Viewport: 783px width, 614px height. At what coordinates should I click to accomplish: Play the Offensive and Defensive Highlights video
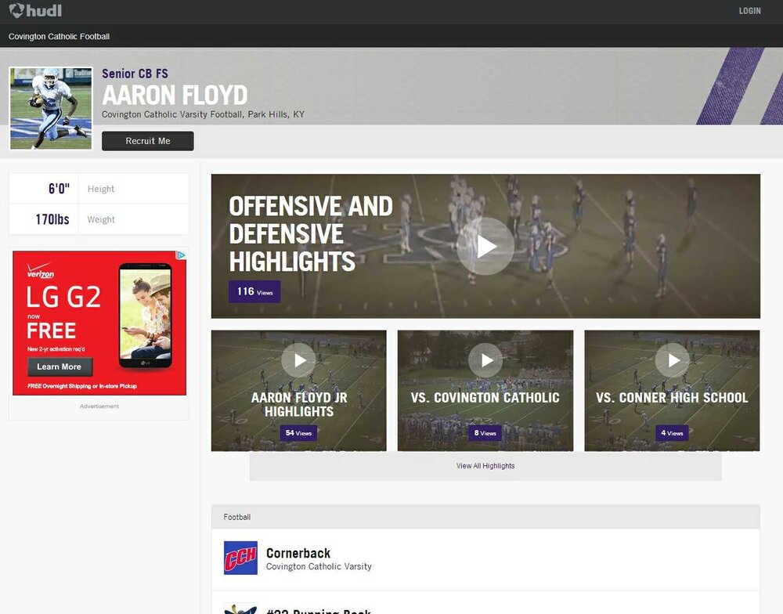pos(485,246)
